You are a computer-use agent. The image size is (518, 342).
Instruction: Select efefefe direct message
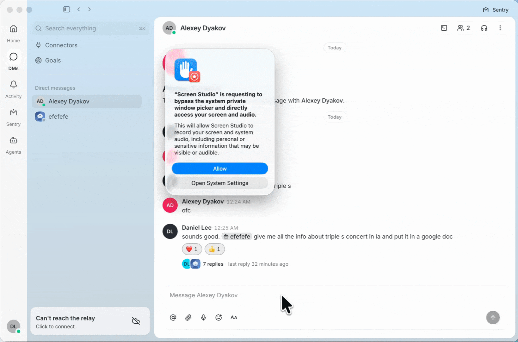click(87, 117)
